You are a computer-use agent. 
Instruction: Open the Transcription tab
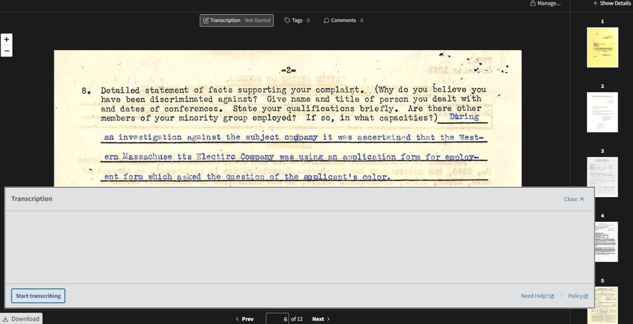click(x=236, y=21)
